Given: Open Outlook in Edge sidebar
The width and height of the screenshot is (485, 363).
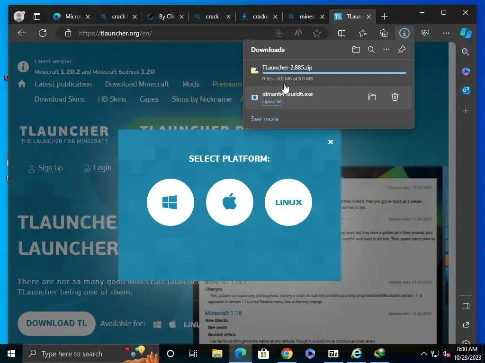Looking at the screenshot, I should point(466,90).
